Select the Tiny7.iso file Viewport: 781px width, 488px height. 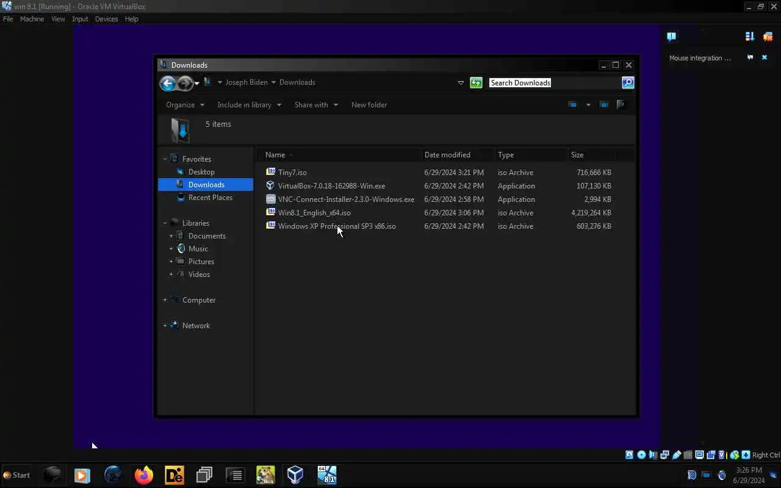292,173
